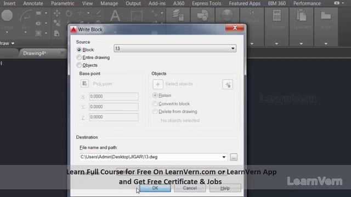Choose Delete from drawing option
The height and width of the screenshot is (197, 351).
click(155, 112)
